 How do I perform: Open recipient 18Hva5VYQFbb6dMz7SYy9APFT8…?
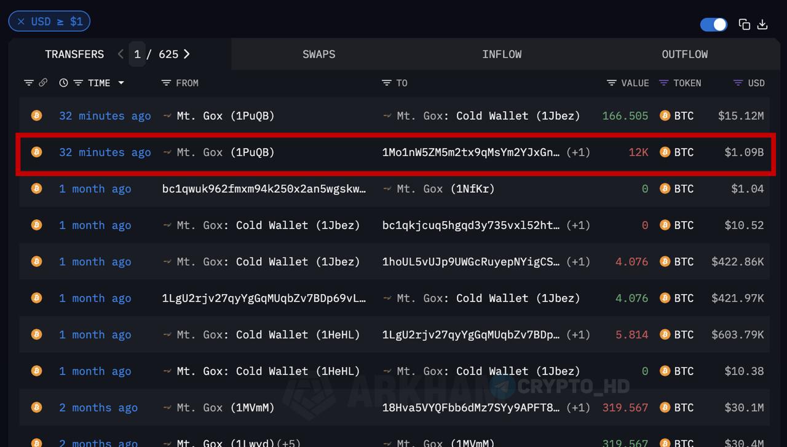471,407
